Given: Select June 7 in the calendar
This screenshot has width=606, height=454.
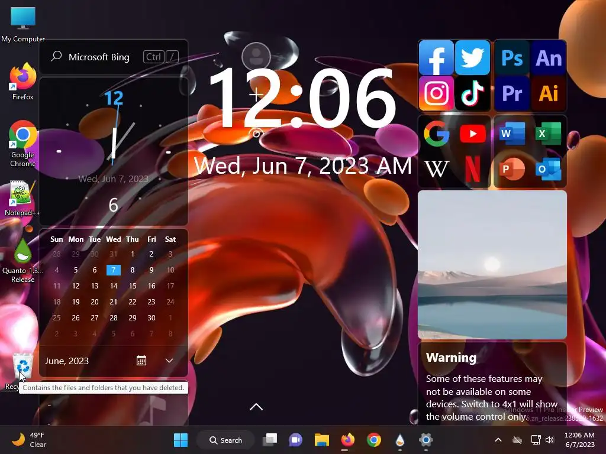Looking at the screenshot, I should click(x=114, y=270).
